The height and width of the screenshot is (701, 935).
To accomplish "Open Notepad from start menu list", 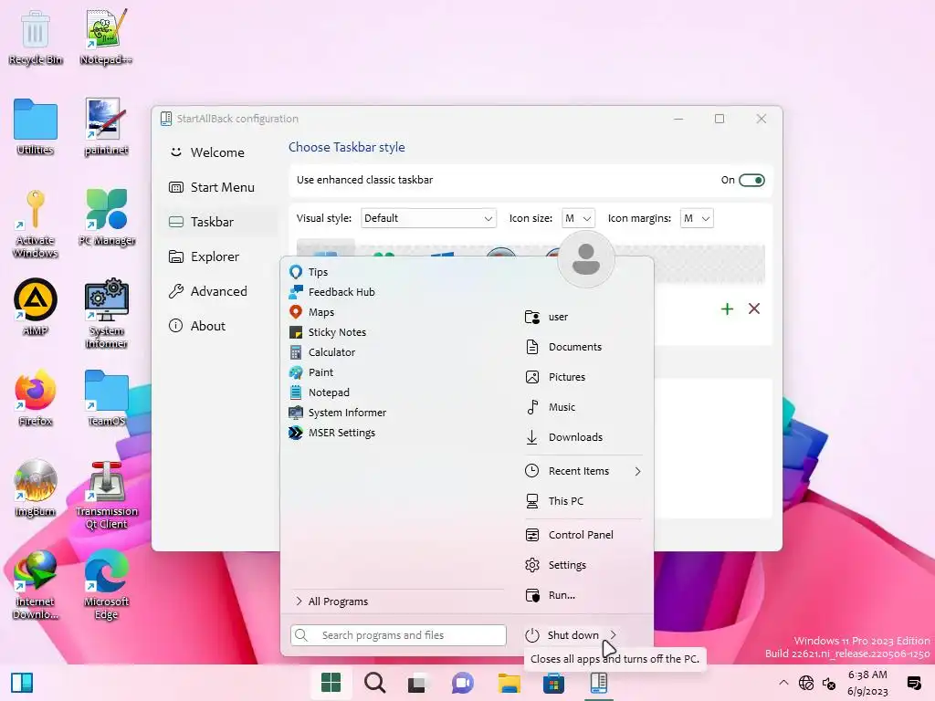I will [x=319, y=392].
